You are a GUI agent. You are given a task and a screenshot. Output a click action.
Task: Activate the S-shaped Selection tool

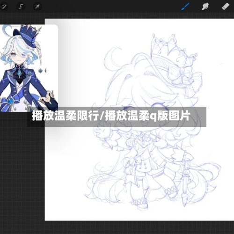[21, 7]
